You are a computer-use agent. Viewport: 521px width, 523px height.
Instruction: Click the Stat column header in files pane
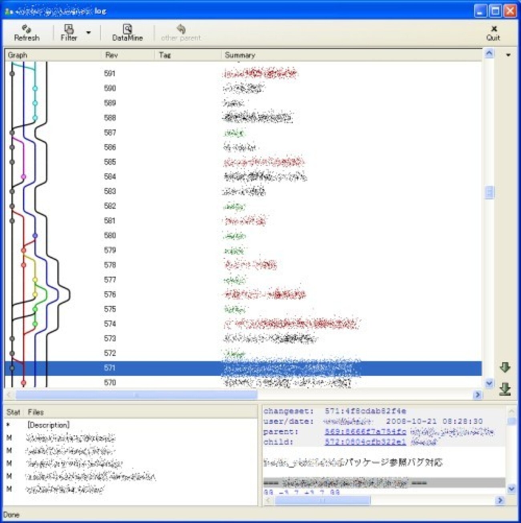[13, 412]
